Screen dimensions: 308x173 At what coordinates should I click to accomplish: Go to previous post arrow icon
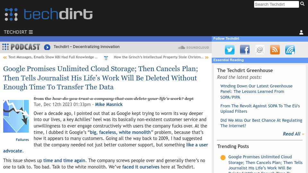(x=5, y=57)
